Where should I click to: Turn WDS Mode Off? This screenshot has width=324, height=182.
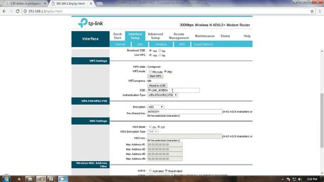pyautogui.click(x=158, y=127)
